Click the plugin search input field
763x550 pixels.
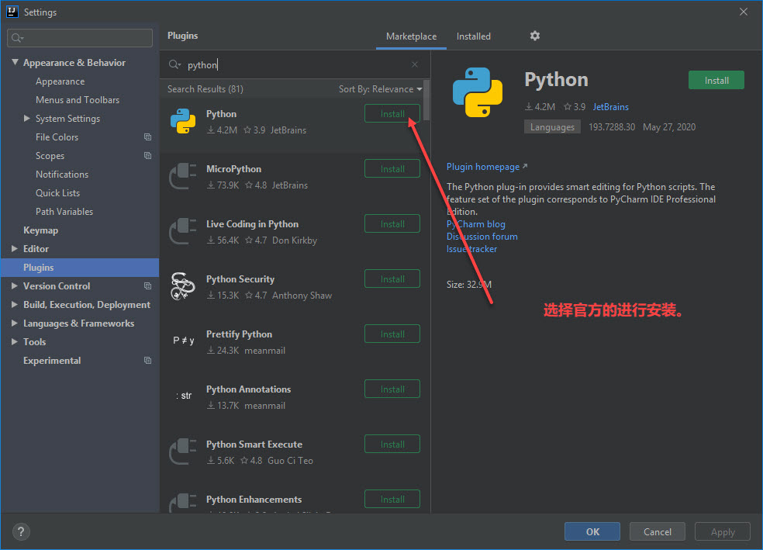[295, 64]
